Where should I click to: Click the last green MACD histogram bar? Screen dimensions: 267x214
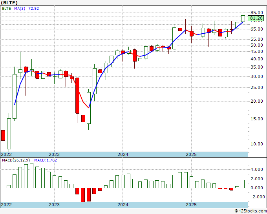[x=243, y=184]
